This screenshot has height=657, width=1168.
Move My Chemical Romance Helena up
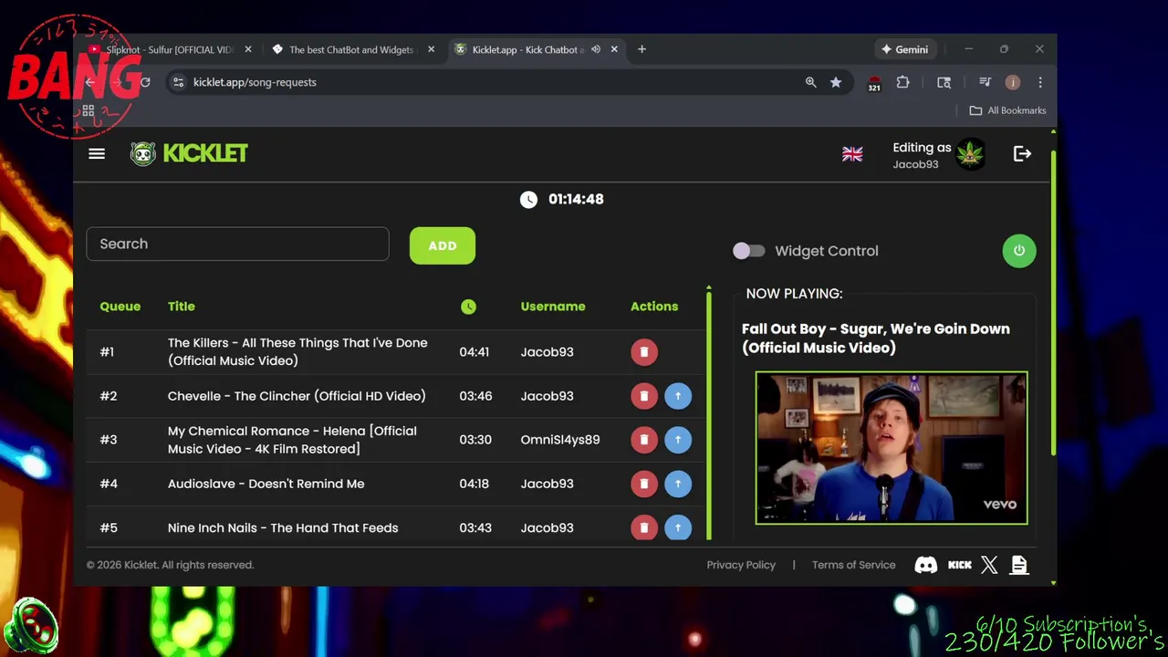coord(678,440)
